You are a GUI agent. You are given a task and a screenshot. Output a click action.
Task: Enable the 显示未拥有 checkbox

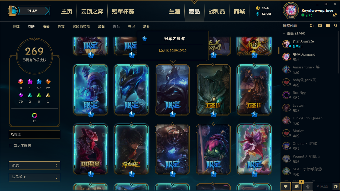pos(11,146)
